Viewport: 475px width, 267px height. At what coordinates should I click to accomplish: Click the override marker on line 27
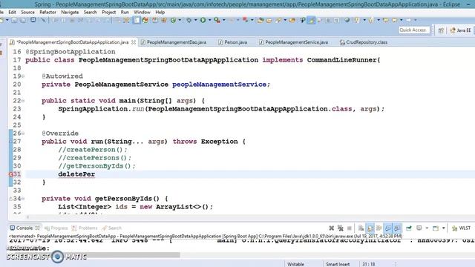[x=10, y=142]
